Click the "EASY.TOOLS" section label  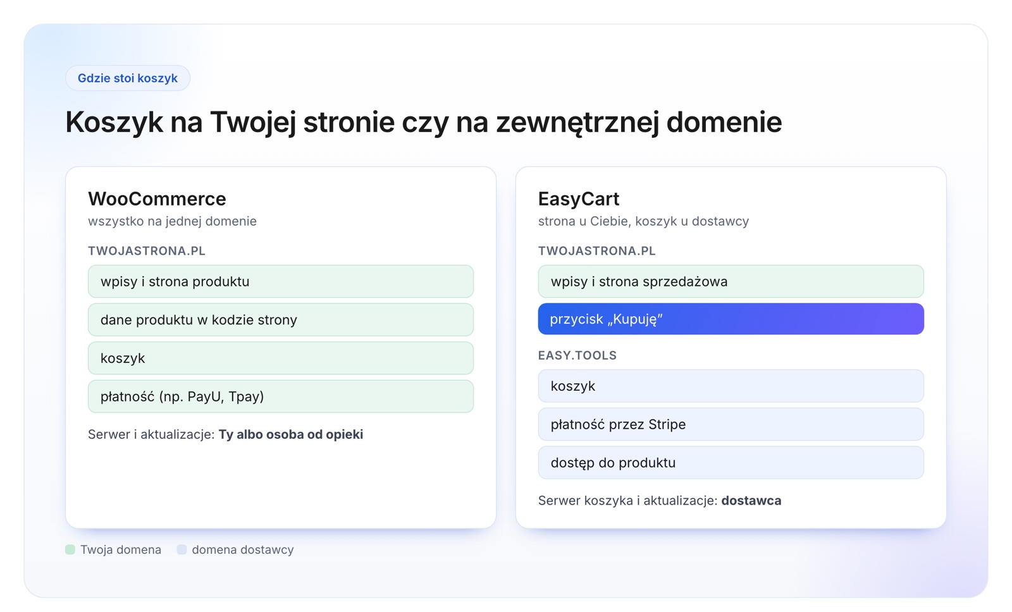point(577,355)
